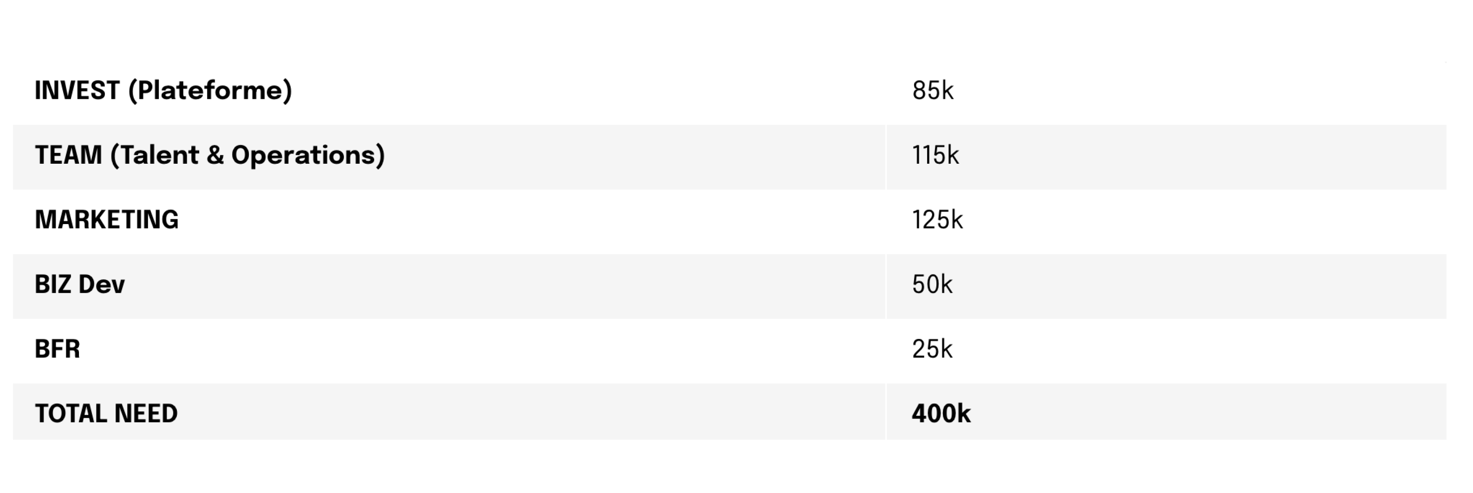Select the bold 400k total
The height and width of the screenshot is (493, 1473).
(941, 414)
